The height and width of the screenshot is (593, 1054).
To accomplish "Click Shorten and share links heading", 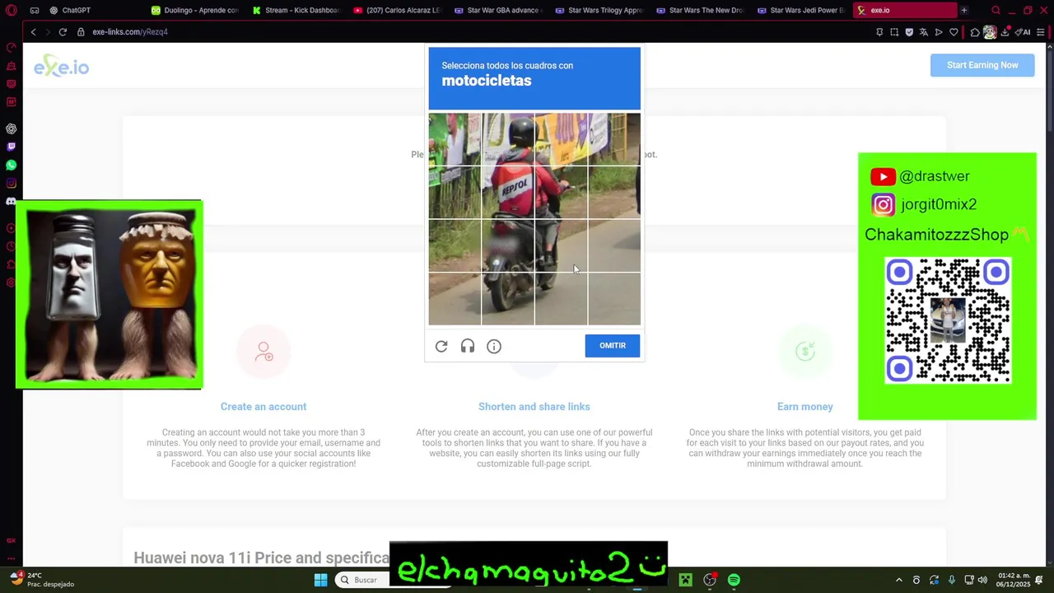I will [534, 407].
